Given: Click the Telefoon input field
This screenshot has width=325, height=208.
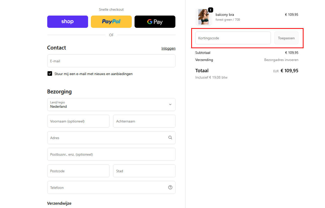Looking at the screenshot, I should (x=107, y=188).
